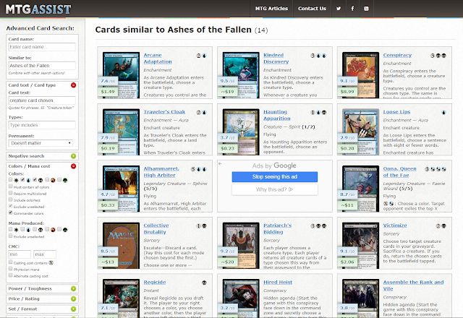Click the MTGAssist logo

coord(38,9)
